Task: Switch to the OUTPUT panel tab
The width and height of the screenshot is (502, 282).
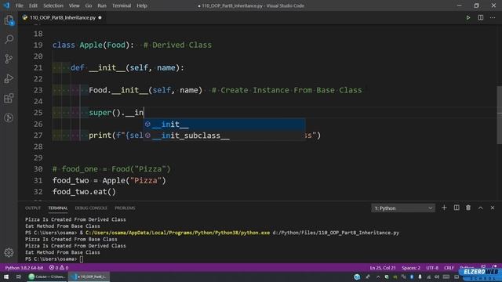Action: coord(33,208)
